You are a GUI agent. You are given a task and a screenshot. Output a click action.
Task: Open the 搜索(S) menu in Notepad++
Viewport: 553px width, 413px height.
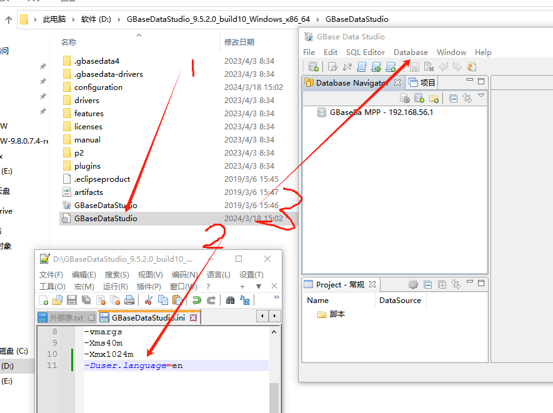(x=117, y=275)
